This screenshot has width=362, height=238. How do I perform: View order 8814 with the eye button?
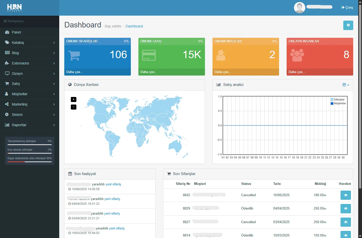click(346, 235)
